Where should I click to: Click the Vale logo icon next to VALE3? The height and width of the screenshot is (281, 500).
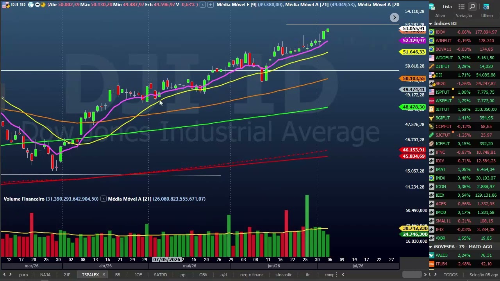(432, 255)
